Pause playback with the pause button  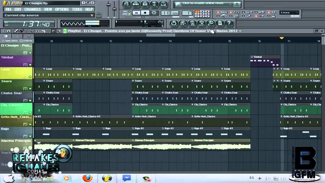[136, 13]
